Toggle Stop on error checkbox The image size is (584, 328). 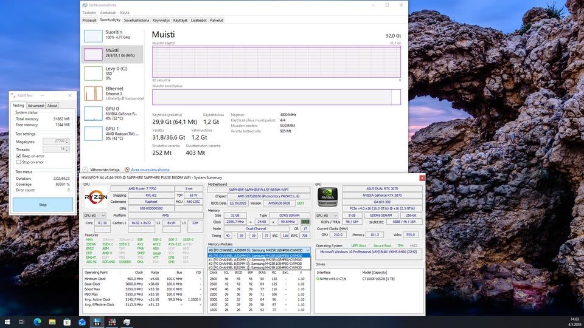point(19,162)
